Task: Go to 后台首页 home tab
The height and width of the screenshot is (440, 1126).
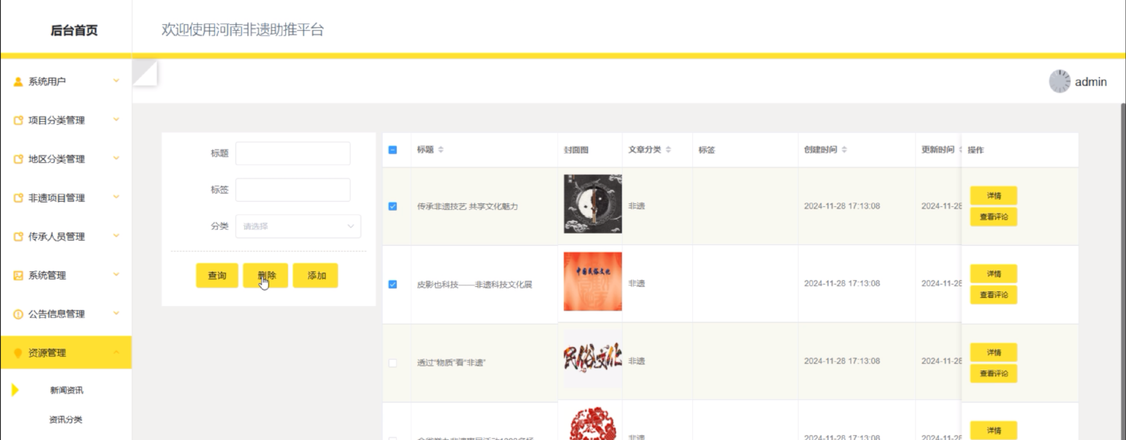Action: tap(74, 30)
